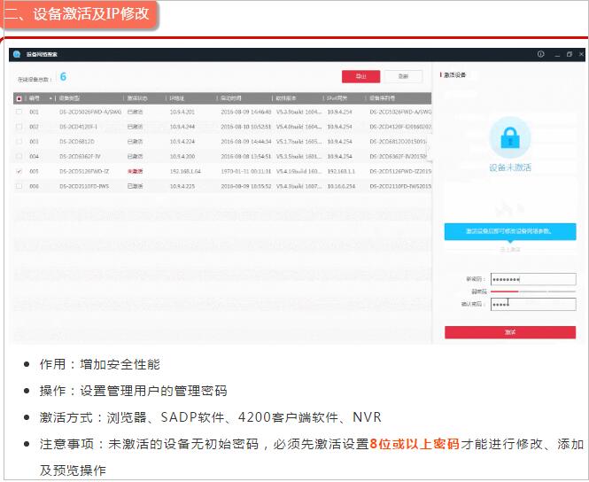Close the SADP window

point(580,54)
